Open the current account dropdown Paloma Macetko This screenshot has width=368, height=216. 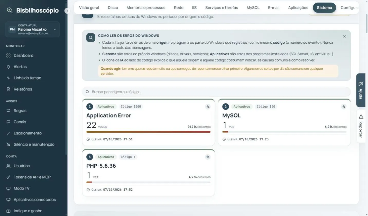[x=32, y=29]
